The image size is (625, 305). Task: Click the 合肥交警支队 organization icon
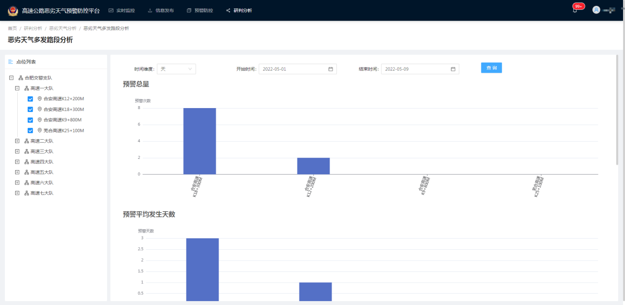point(21,78)
